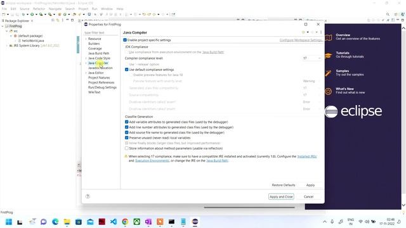Image resolution: width=406 pixels, height=228 pixels.
Task: Click the horizontal scrollbar below the Properties dialog
Action: (x=249, y=207)
